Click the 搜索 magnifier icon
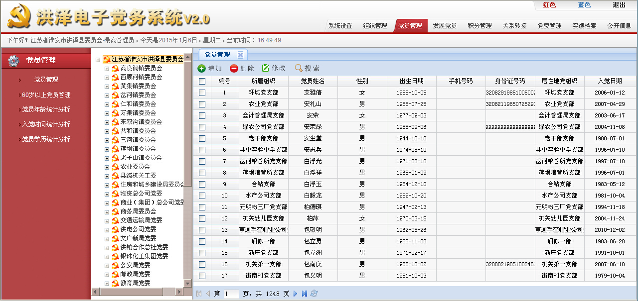Screen dimensions: 638x301 click(x=299, y=69)
